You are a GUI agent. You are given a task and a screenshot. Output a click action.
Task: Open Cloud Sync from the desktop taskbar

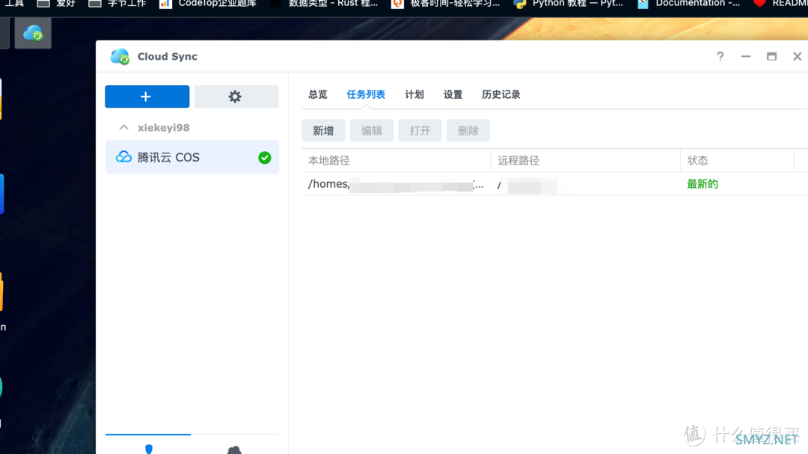tap(32, 33)
